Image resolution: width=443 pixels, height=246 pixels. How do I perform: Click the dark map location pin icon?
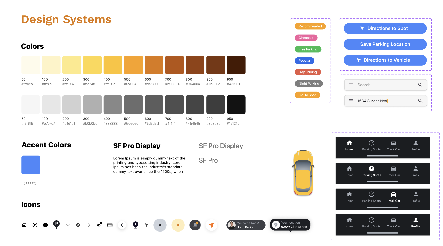point(136,225)
